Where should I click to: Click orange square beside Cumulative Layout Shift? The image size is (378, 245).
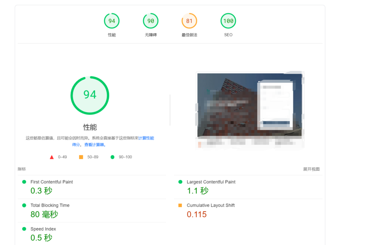[x=180, y=205]
